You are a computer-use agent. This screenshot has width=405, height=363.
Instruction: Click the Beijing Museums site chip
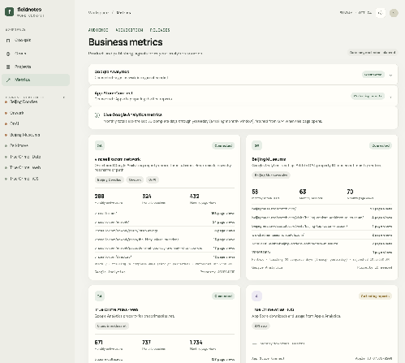click(271, 175)
